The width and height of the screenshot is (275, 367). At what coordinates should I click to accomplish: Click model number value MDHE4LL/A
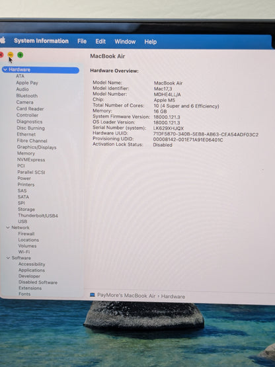(x=167, y=95)
